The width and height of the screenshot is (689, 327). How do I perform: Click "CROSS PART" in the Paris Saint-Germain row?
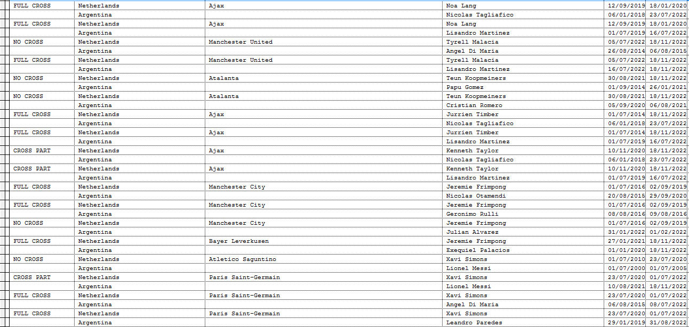pos(32,277)
